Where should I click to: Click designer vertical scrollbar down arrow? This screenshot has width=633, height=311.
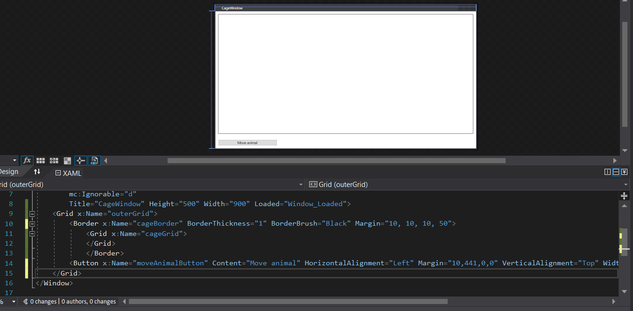pyautogui.click(x=625, y=151)
